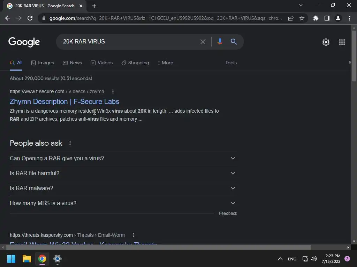The height and width of the screenshot is (267, 357).
Task: Switch to News results tab
Action: [x=73, y=63]
